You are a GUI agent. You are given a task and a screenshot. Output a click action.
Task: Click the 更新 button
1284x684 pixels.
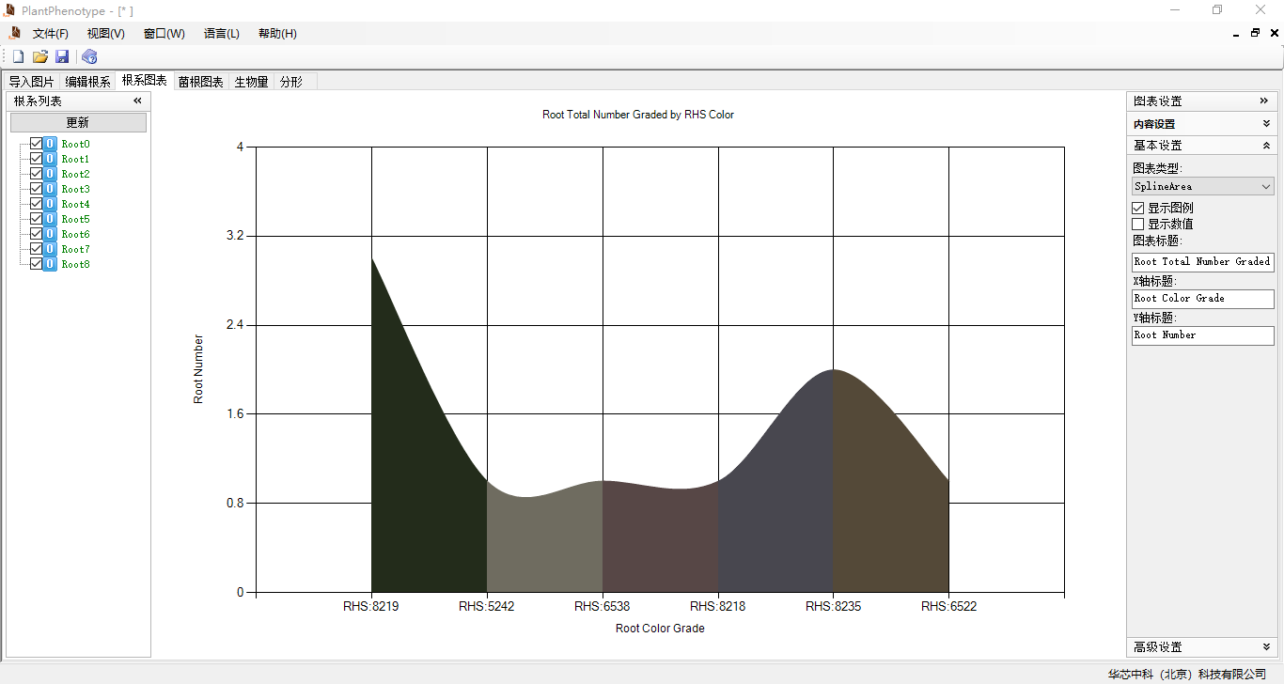point(78,123)
